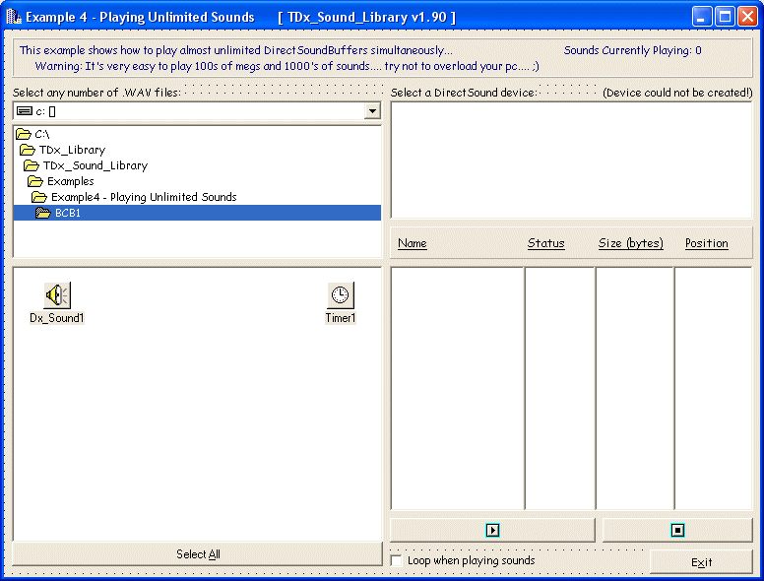Click the Device could not be created label
Image resolution: width=764 pixels, height=581 pixels.
677,93
